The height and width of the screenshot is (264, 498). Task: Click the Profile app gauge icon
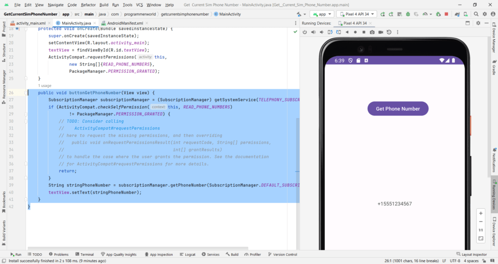pos(425,14)
